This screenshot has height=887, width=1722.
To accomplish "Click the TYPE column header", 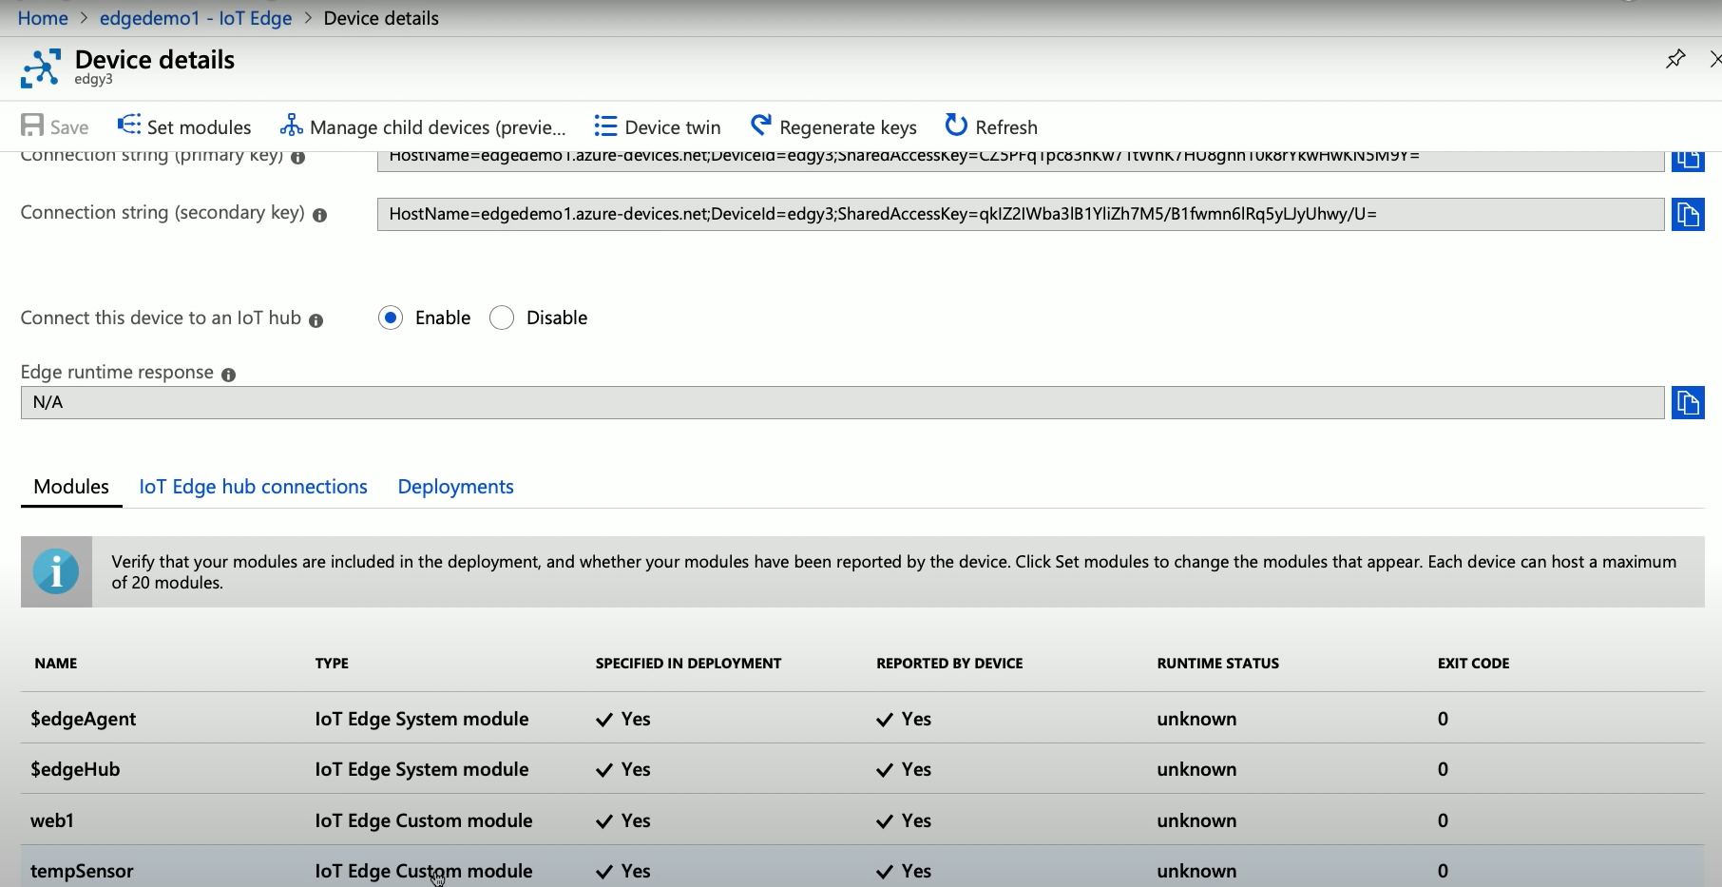I will [332, 664].
